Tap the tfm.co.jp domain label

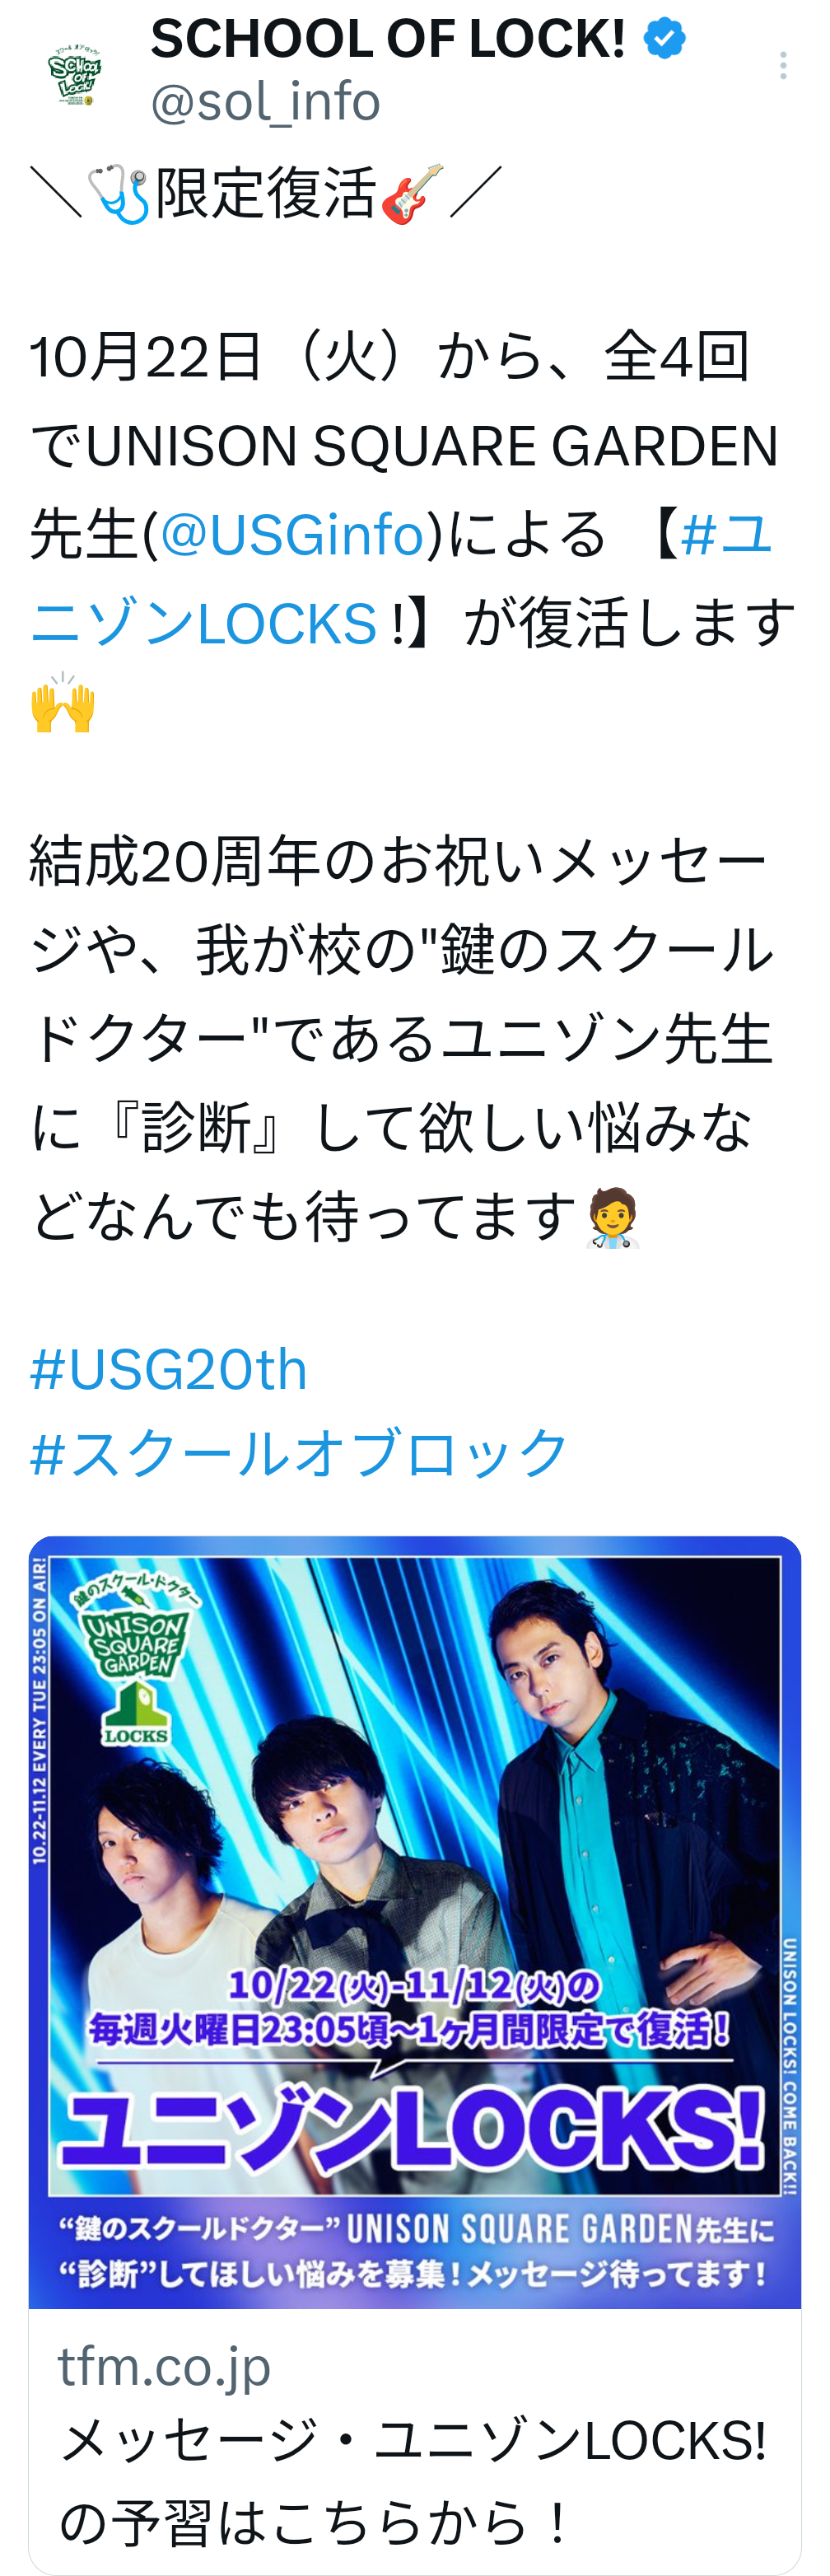click(164, 2367)
